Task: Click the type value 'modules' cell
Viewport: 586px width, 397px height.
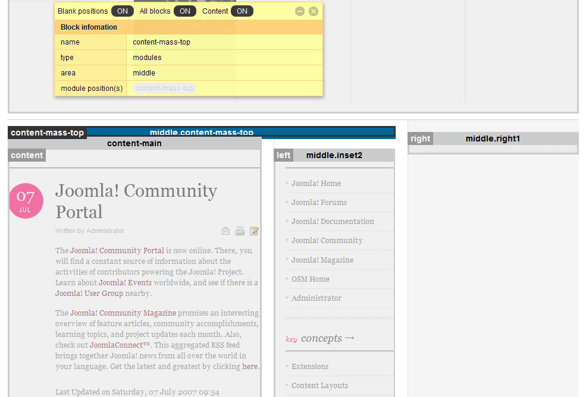Action: [x=225, y=58]
